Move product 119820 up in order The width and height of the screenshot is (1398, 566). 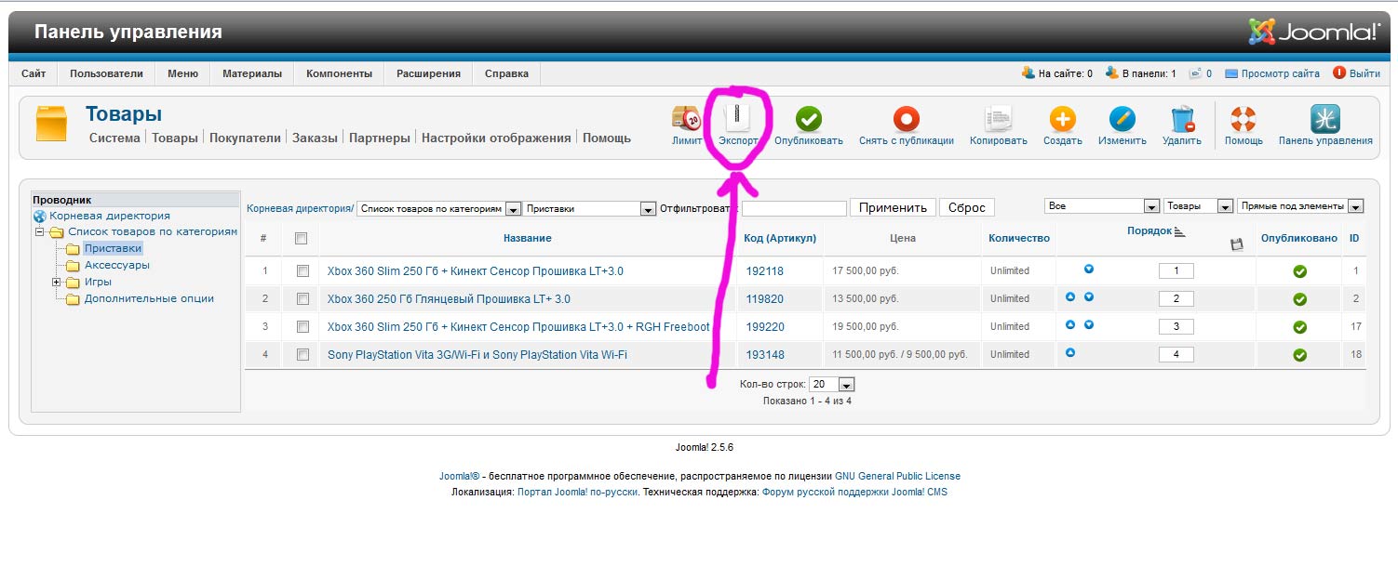pyautogui.click(x=1070, y=297)
